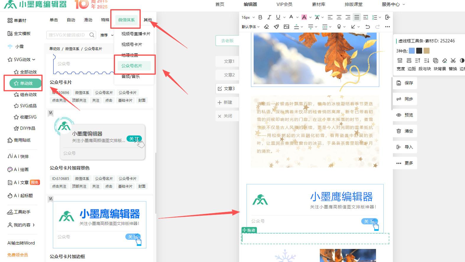Open the three-dot more options in toolbar

[388, 27]
